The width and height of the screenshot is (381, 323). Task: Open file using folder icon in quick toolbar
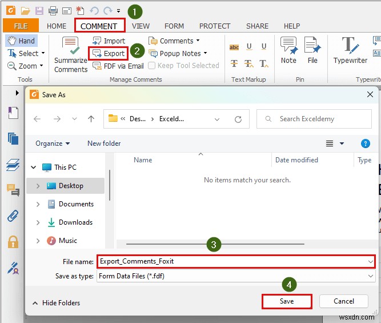coord(25,11)
